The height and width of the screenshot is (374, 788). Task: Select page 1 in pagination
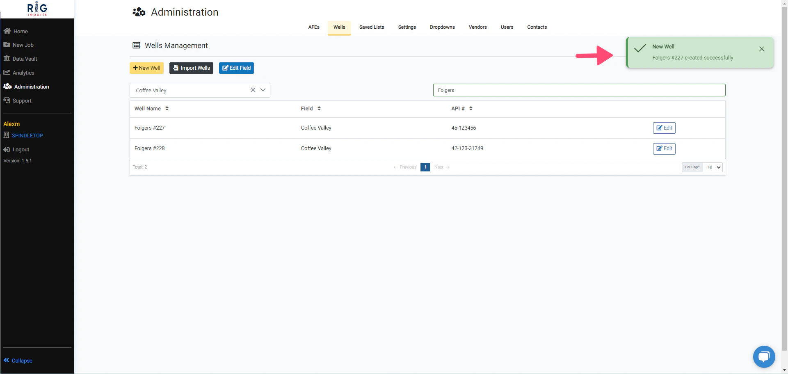[425, 167]
